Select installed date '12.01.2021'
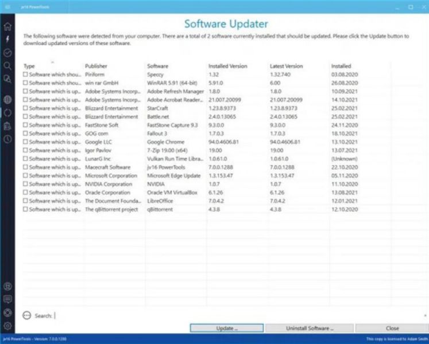 pyautogui.click(x=344, y=201)
